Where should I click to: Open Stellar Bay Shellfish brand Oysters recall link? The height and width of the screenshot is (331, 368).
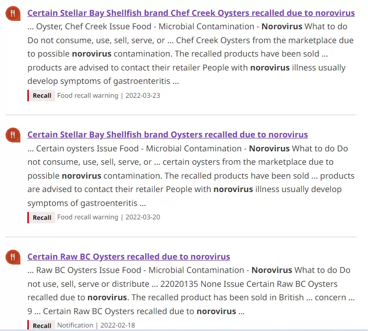coord(168,134)
